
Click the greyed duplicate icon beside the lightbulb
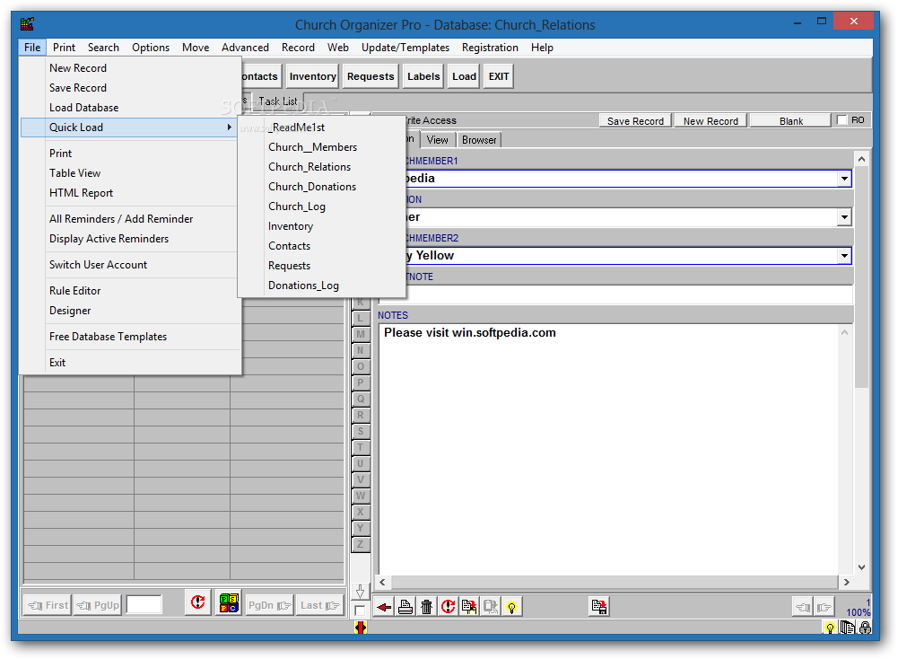click(490, 607)
